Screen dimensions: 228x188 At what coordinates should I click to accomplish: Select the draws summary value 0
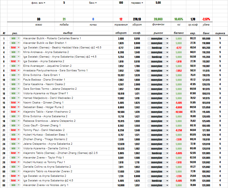(93, 19)
